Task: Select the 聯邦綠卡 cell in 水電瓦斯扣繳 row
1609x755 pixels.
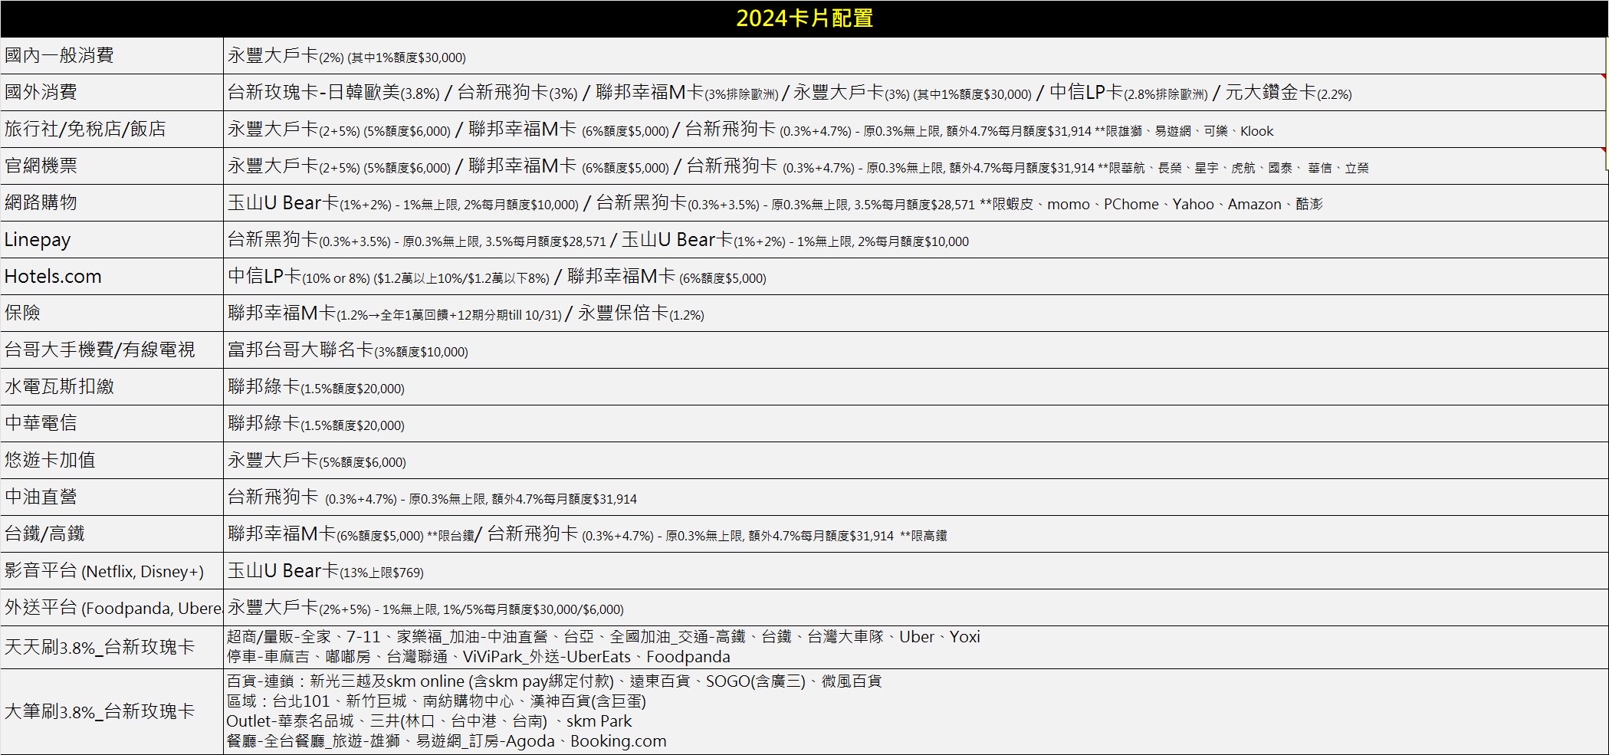Action: click(915, 386)
